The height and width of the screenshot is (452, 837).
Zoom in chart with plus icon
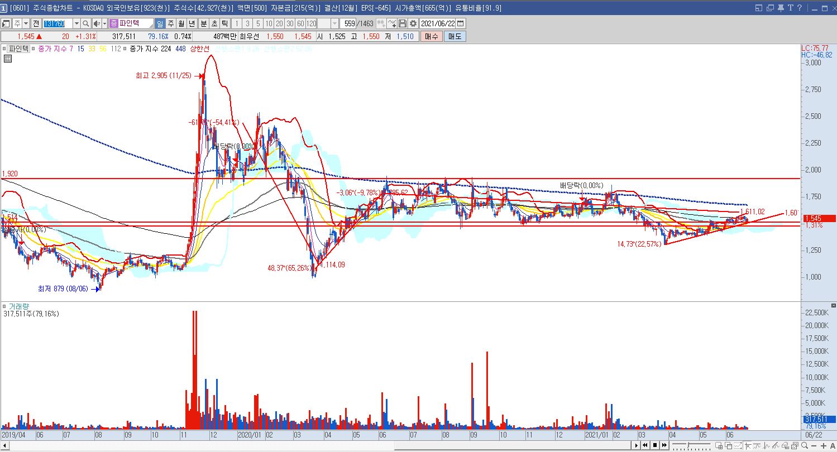pyautogui.click(x=824, y=445)
